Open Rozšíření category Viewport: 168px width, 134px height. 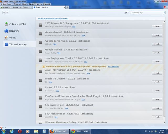[x=12, y=31]
